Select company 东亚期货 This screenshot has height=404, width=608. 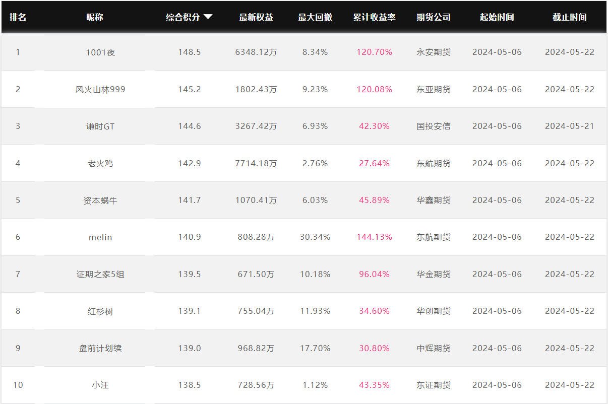pos(434,89)
